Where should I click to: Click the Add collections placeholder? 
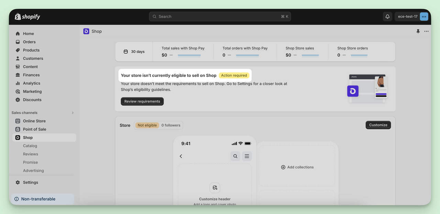tap(297, 167)
